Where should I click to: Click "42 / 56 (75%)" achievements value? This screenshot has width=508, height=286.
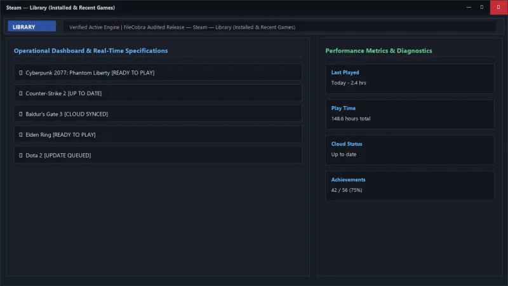tap(347, 190)
